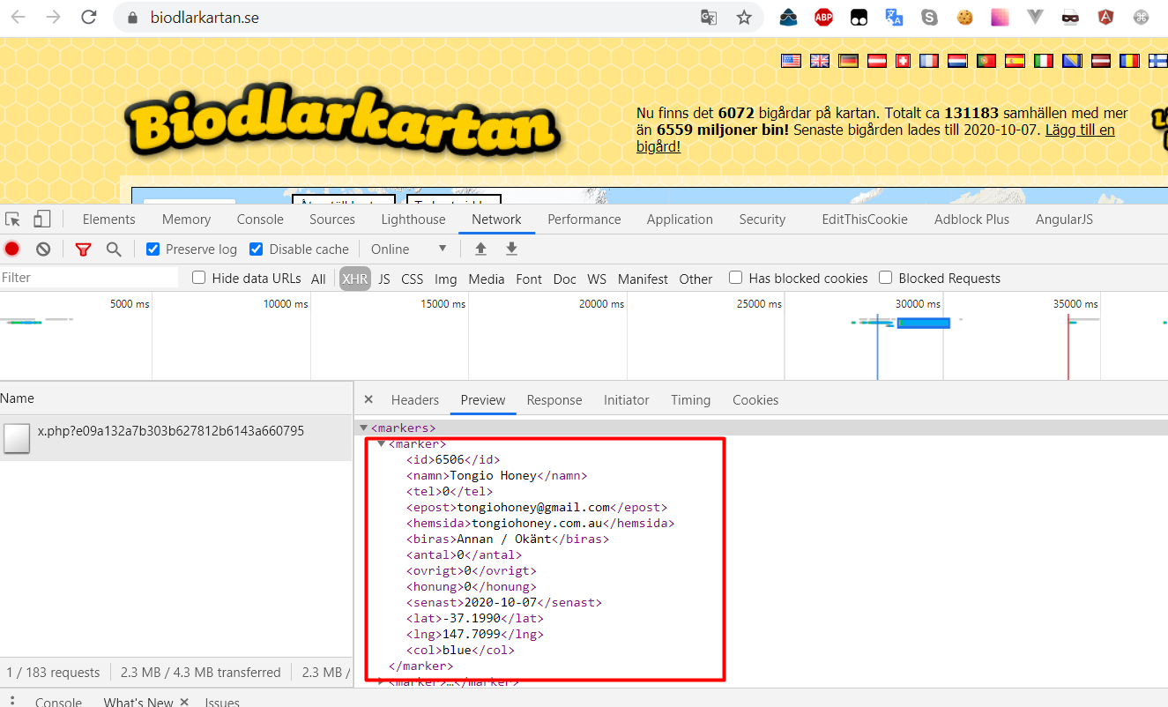The image size is (1168, 707).
Task: Open the Sources panel
Action: 332,220
